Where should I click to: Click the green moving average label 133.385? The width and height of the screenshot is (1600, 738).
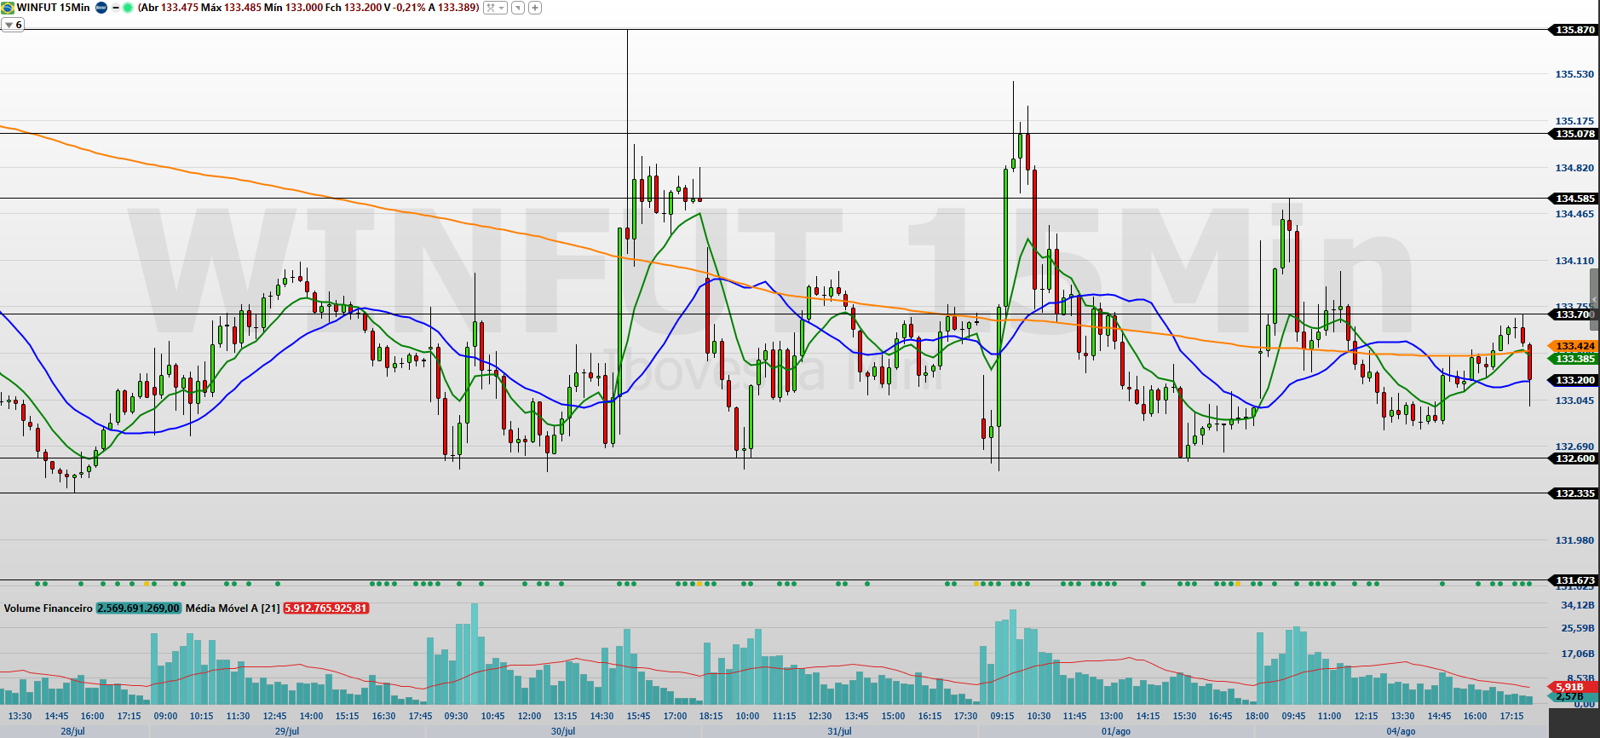tap(1573, 359)
